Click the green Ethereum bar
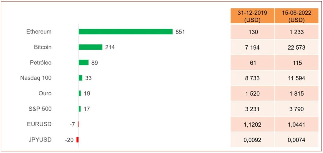 (126, 32)
